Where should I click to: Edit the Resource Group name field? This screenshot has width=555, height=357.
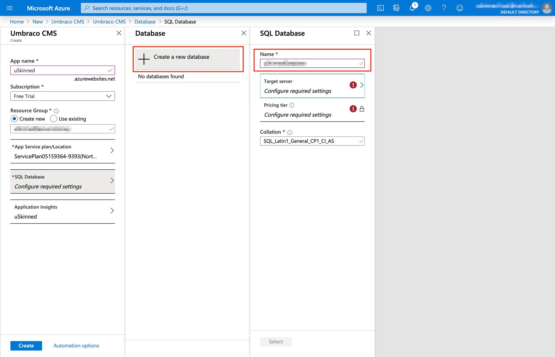(x=62, y=129)
